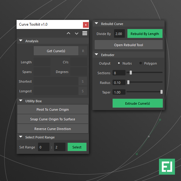Click the Get Curve(s) button

(56, 51)
